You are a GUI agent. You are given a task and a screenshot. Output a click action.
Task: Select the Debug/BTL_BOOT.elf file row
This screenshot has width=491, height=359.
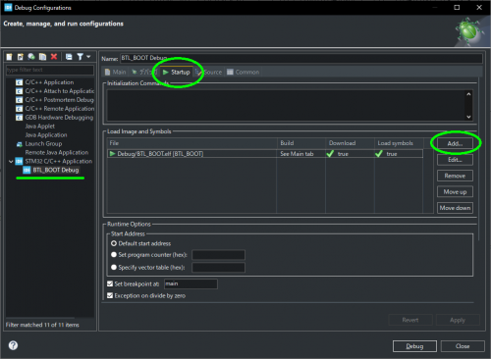(x=265, y=154)
